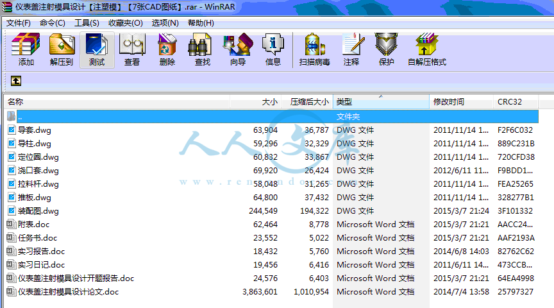This screenshot has width=554, height=308.
Task: Sort by CRC32 column header
Action: tap(516, 102)
